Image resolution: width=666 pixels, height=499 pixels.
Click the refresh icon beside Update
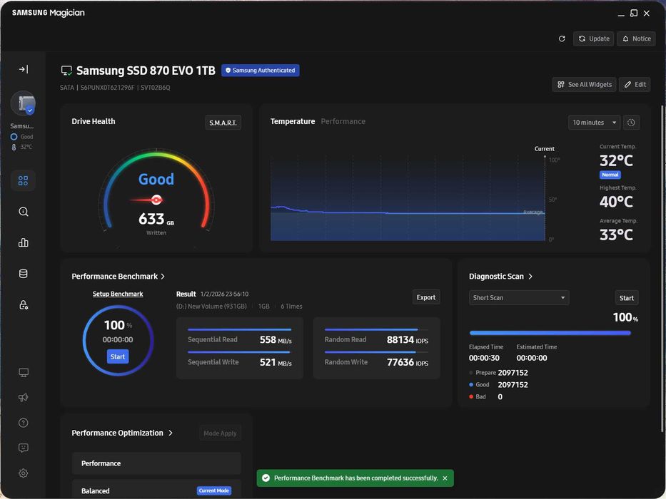pyautogui.click(x=562, y=38)
